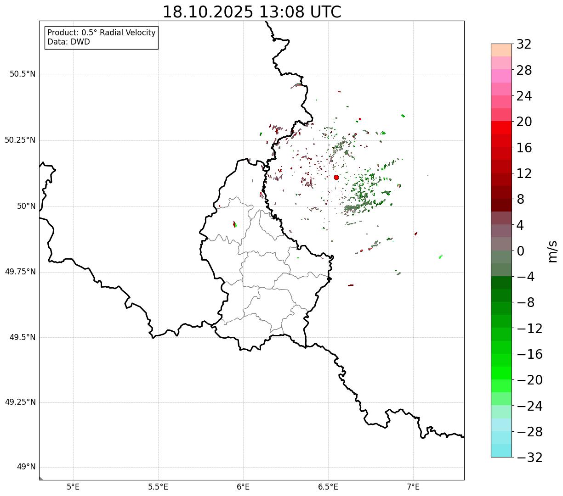This screenshot has width=563, height=496.
Task: Select the cyan swatch at bottom of colorbar
Action: (x=501, y=451)
